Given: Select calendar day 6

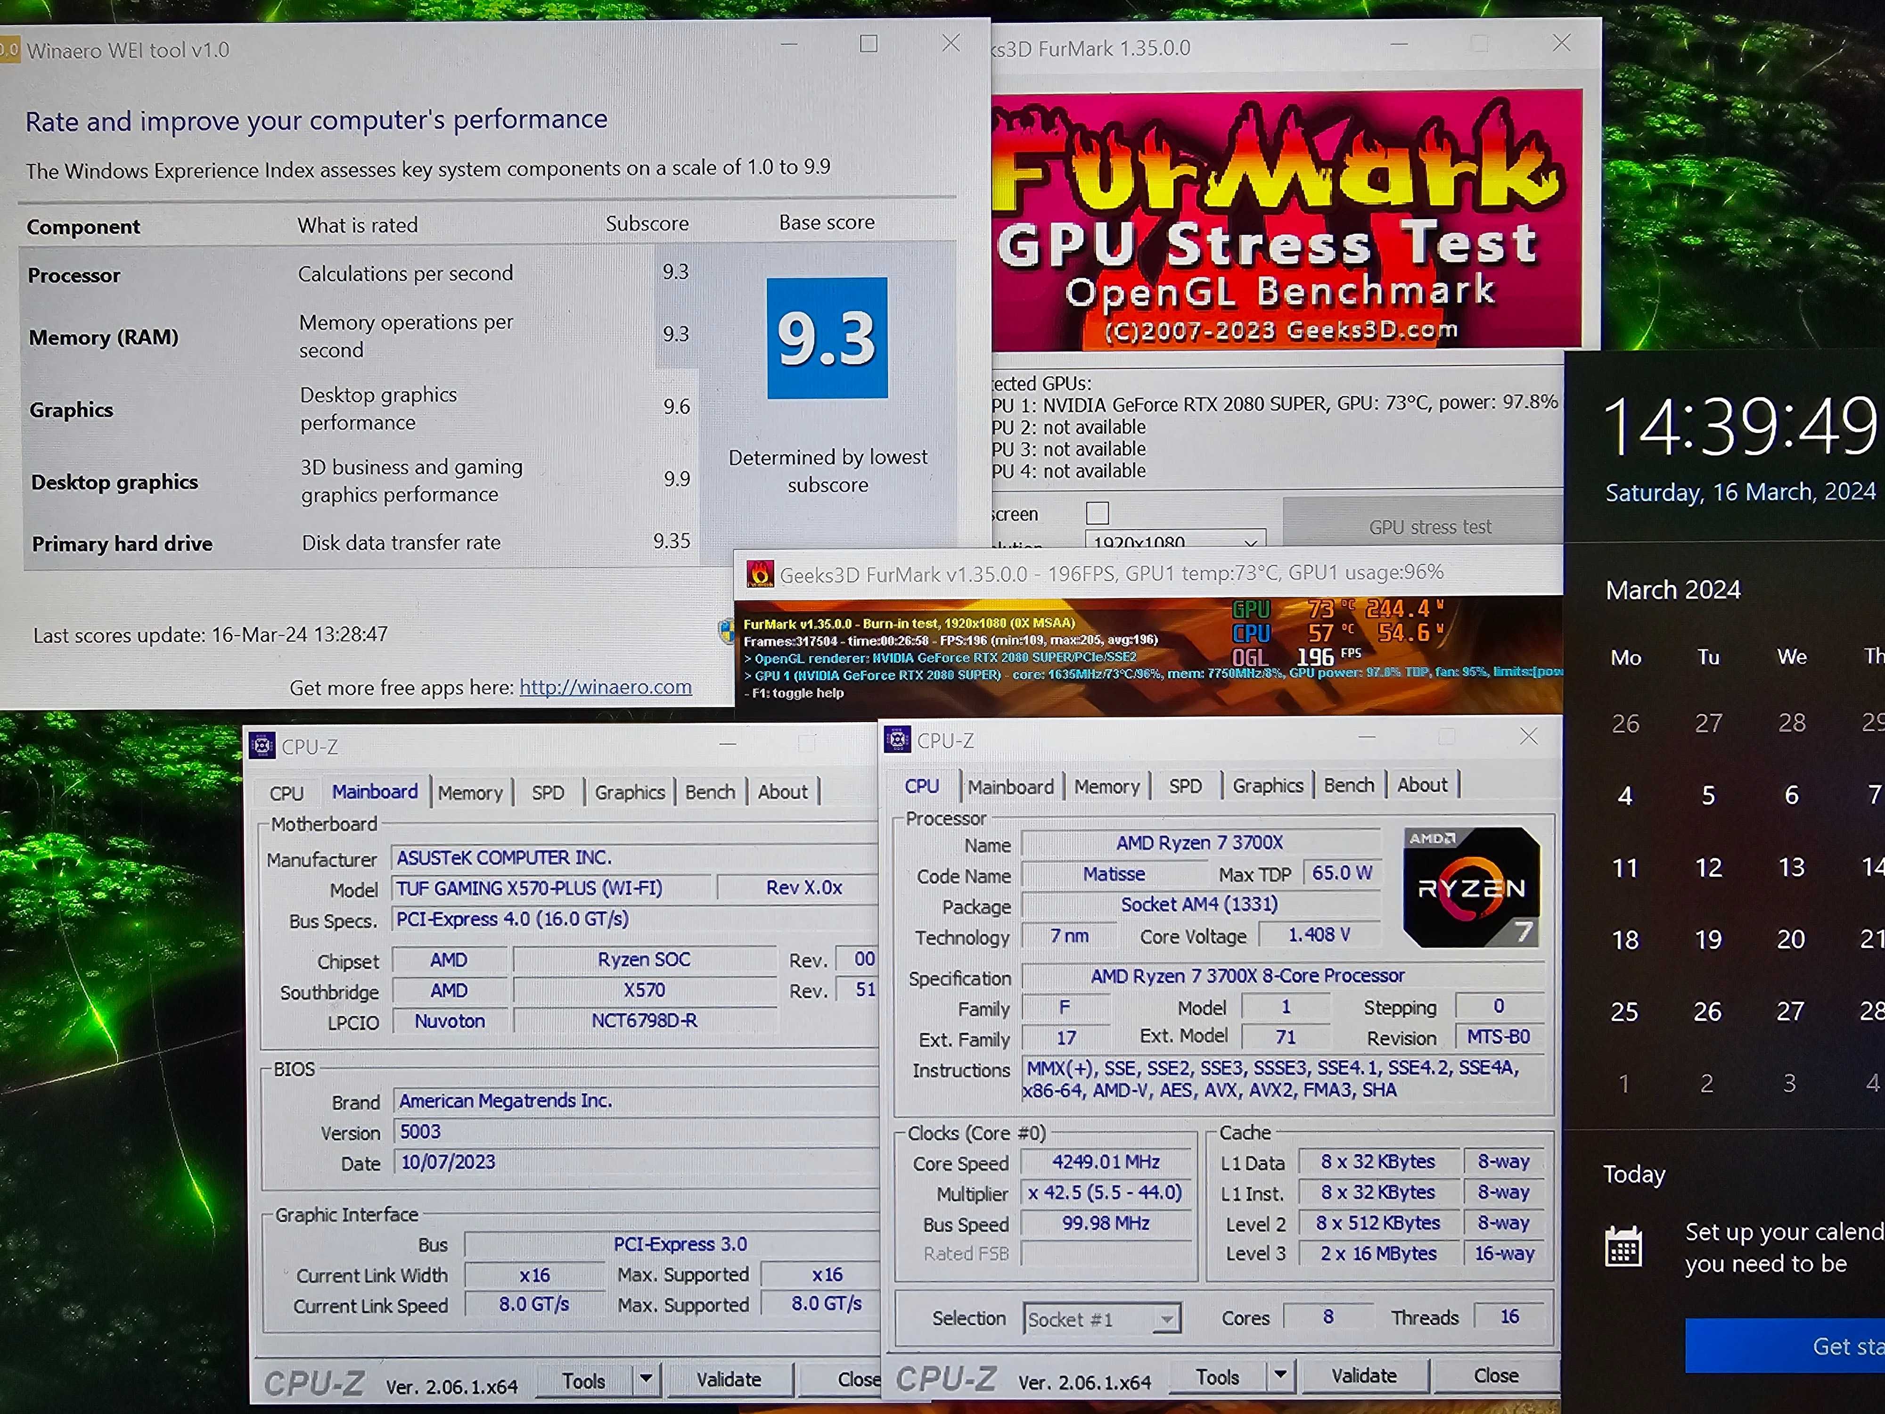Looking at the screenshot, I should [x=1791, y=795].
